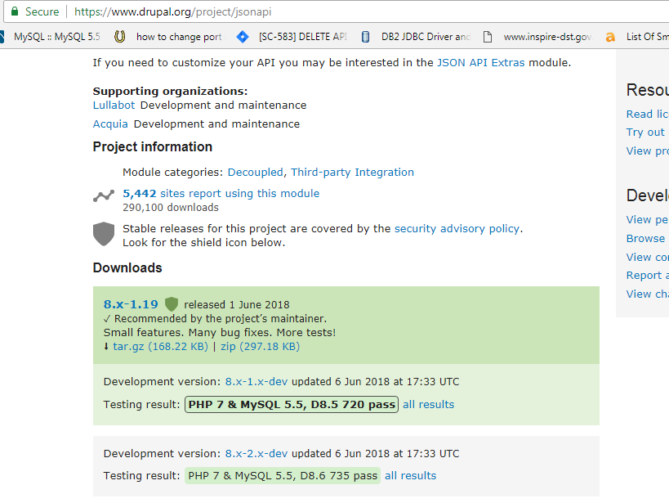Screen dimensions: 669x503
Task: Open the Report sidebar link
Action: click(647, 275)
